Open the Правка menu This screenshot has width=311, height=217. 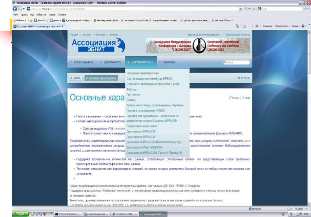24,15
